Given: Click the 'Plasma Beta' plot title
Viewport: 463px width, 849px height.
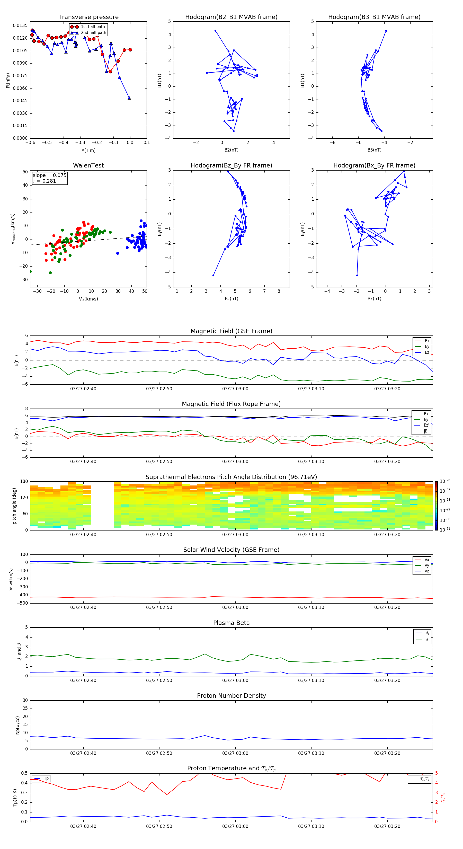Looking at the screenshot, I should click(x=231, y=623).
